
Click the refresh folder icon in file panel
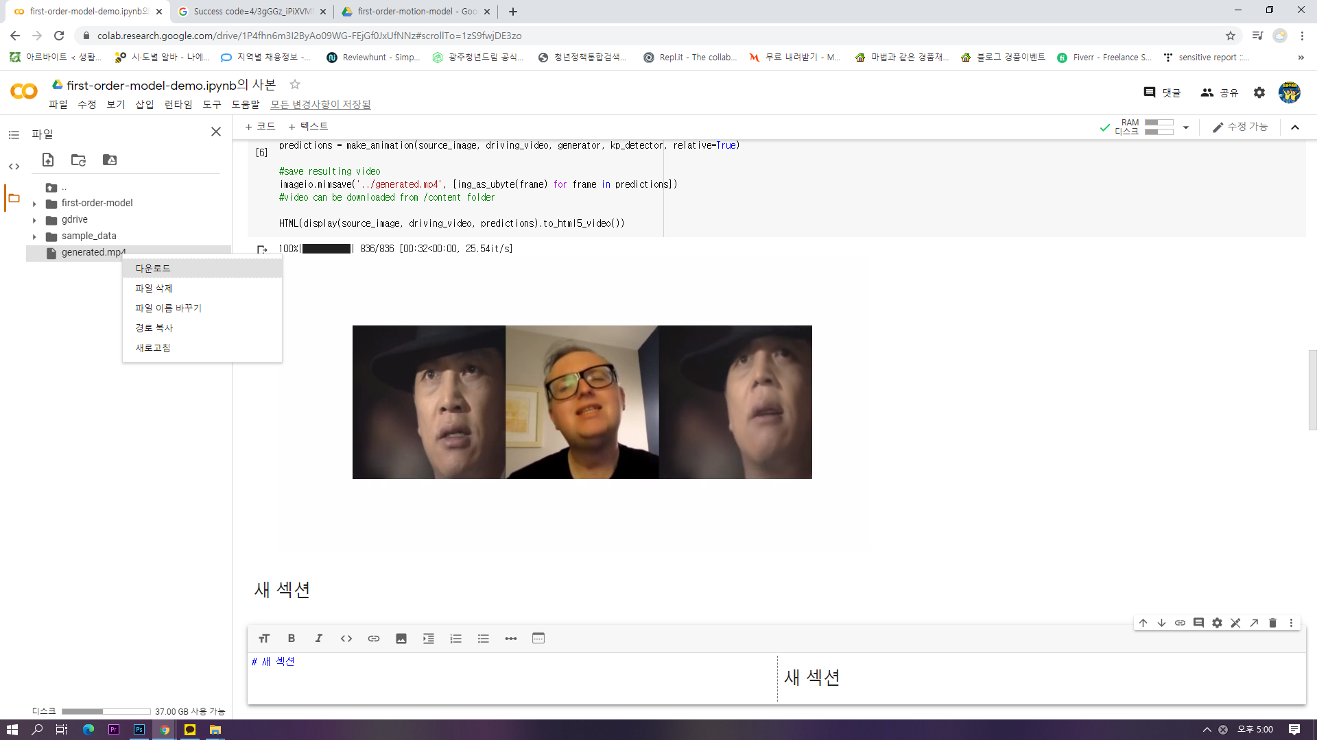coord(78,160)
